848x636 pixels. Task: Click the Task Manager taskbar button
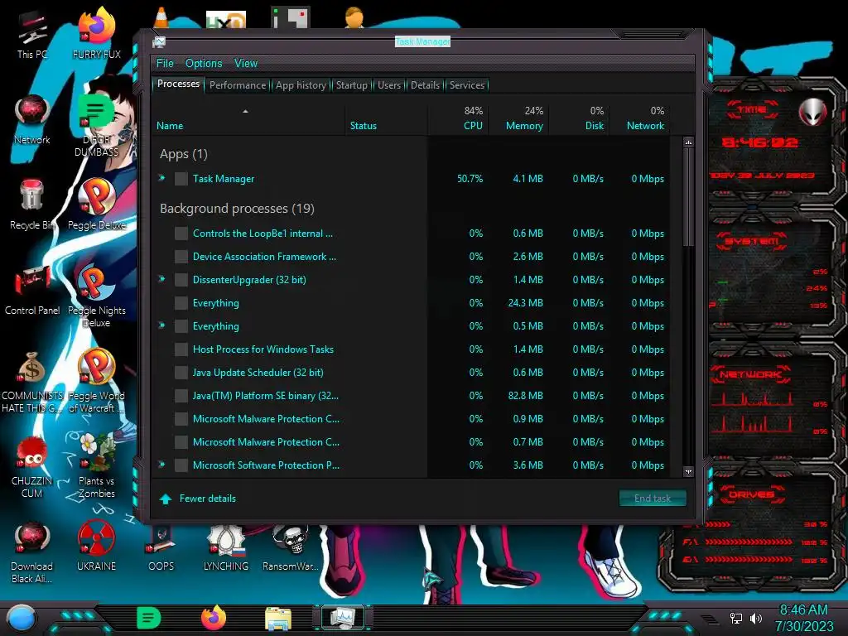point(342,618)
